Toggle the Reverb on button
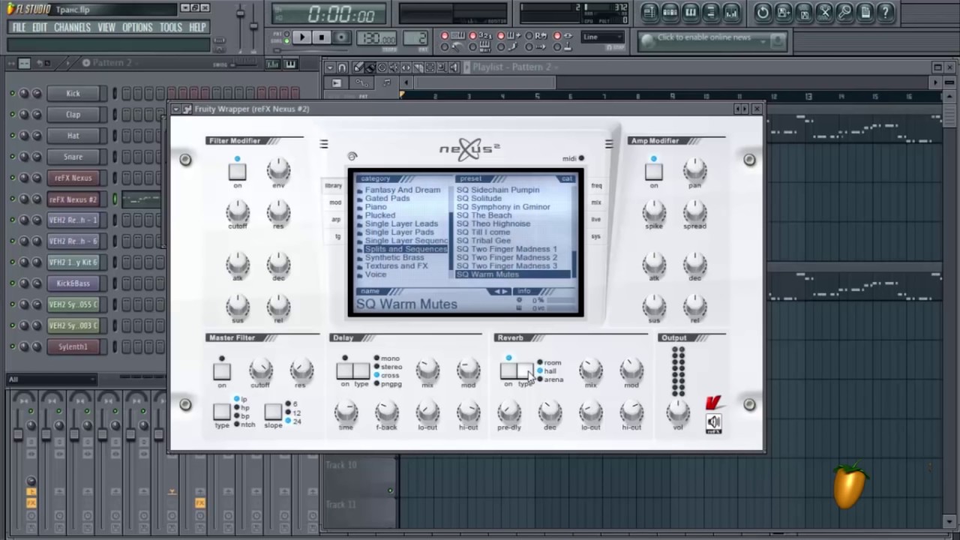The image size is (960, 540). 508,370
